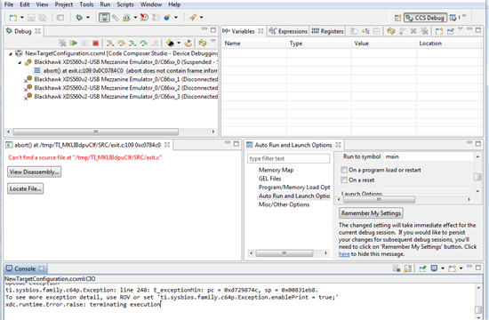Open the Scripts menu
This screenshot has width=489, height=320.
pos(125,4)
